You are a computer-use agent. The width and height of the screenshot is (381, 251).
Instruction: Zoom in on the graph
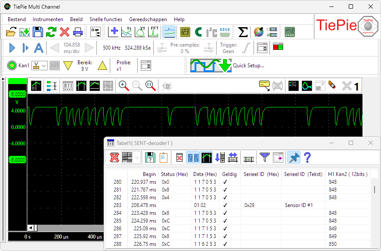(x=124, y=86)
